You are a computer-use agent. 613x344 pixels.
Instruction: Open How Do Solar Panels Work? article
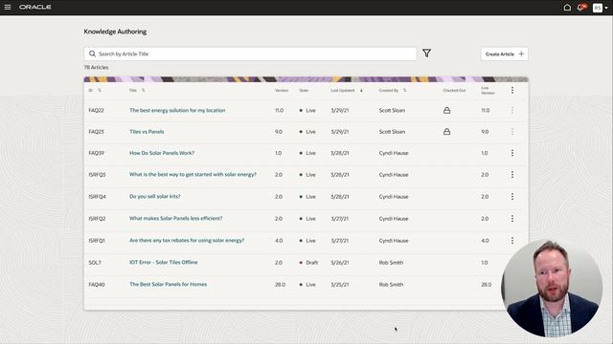pyautogui.click(x=162, y=153)
